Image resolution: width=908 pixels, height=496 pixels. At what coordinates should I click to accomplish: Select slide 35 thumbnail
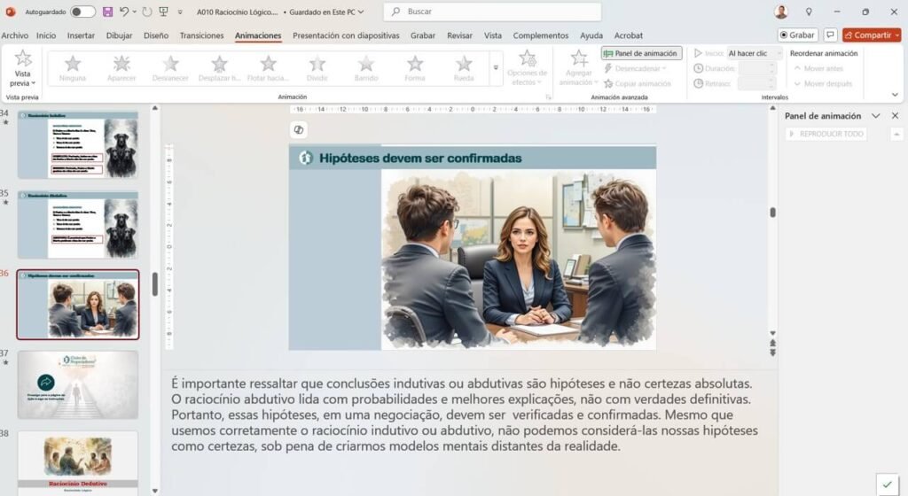(x=78, y=225)
